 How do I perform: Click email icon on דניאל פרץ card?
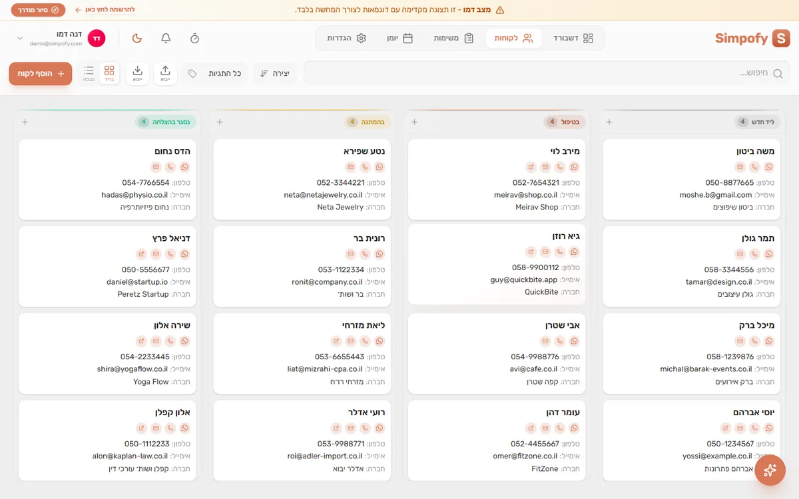pyautogui.click(x=156, y=254)
